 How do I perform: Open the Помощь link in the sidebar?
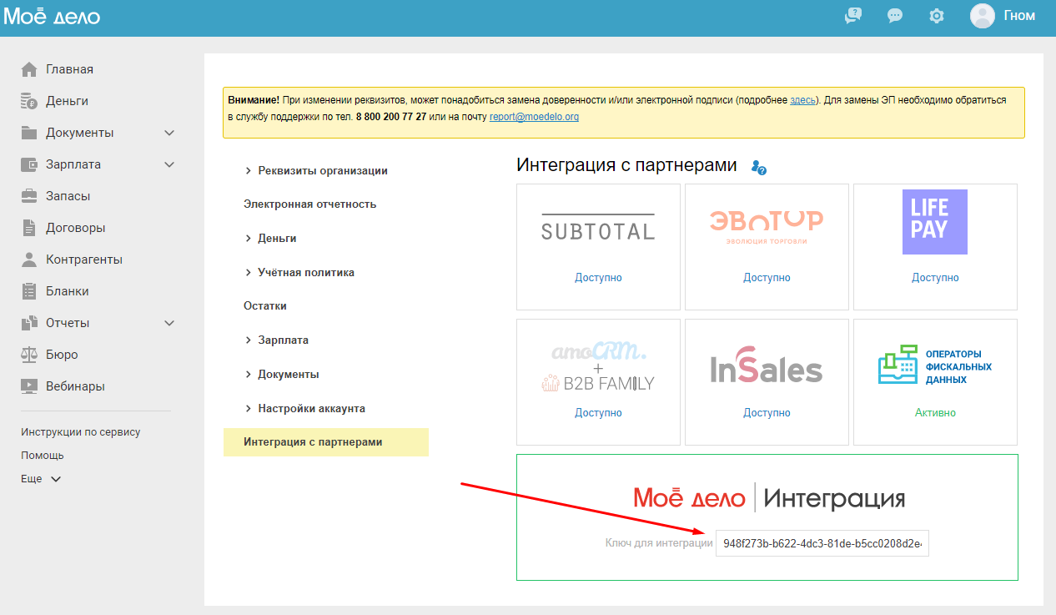click(x=43, y=456)
